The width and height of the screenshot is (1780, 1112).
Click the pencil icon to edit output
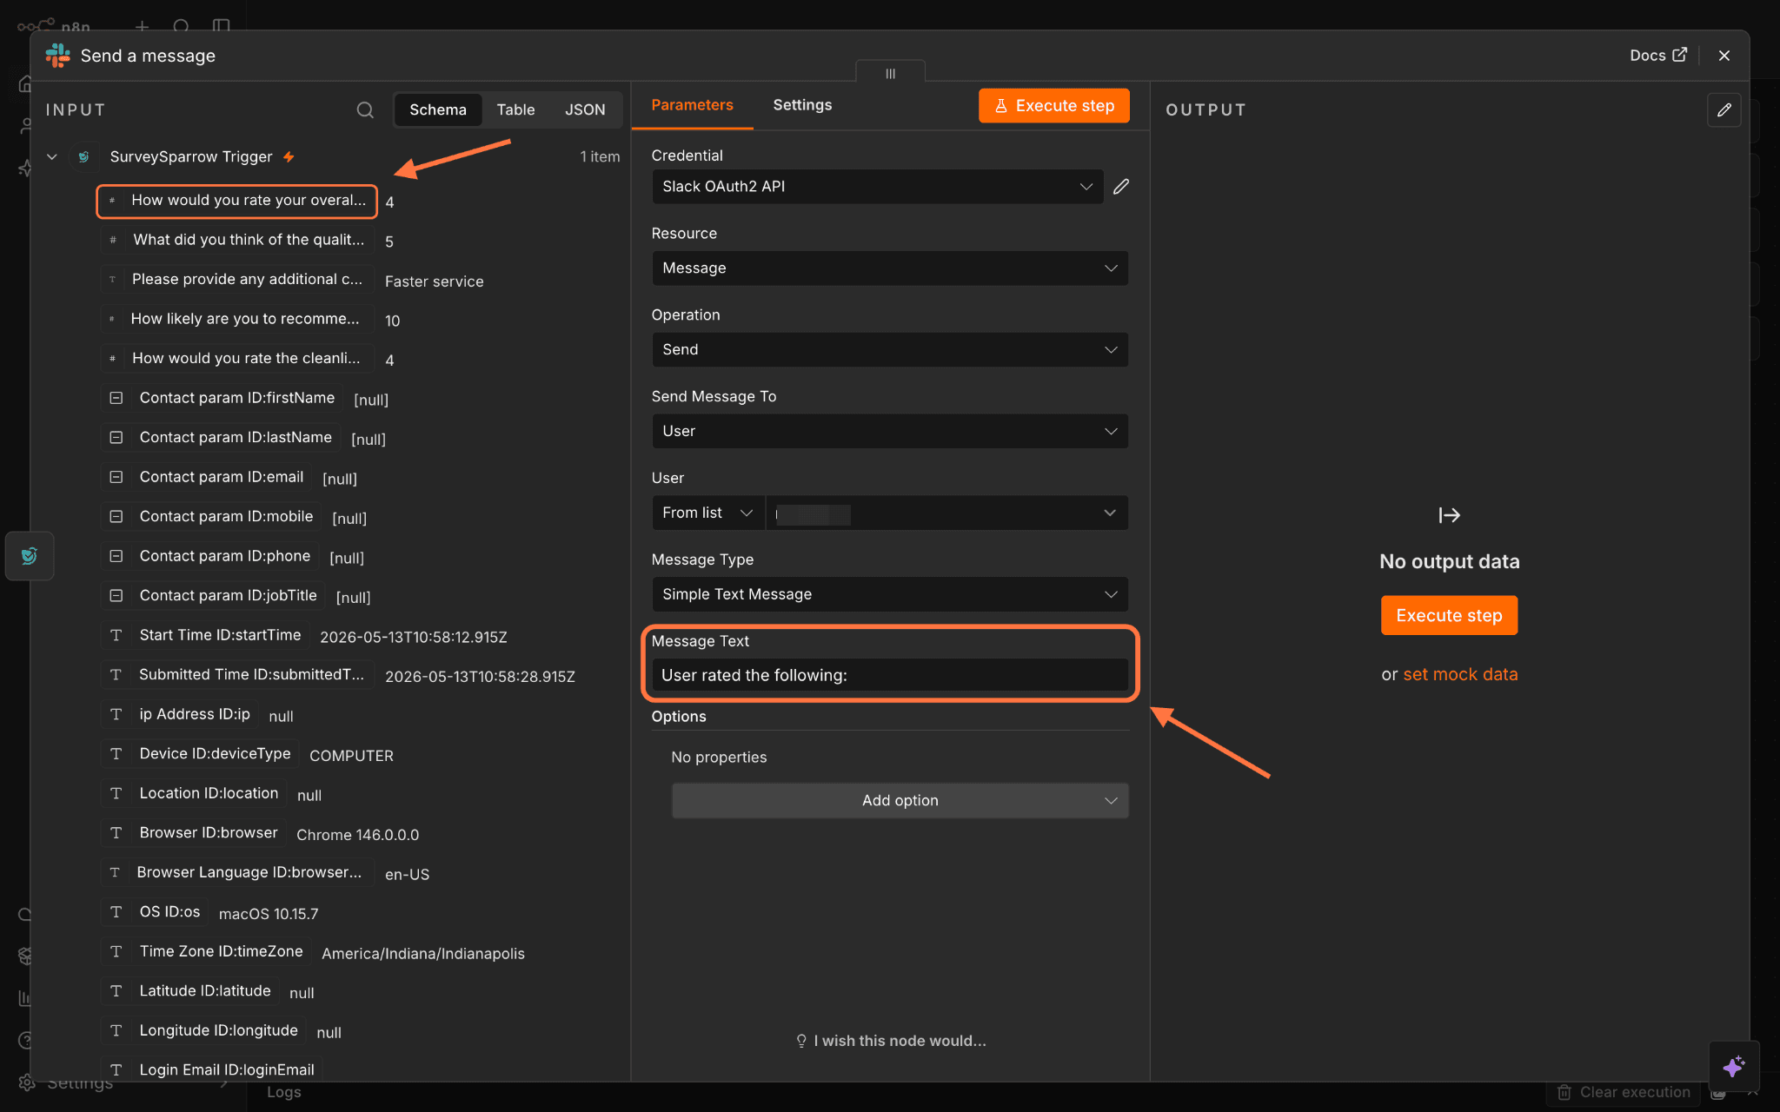click(x=1724, y=110)
